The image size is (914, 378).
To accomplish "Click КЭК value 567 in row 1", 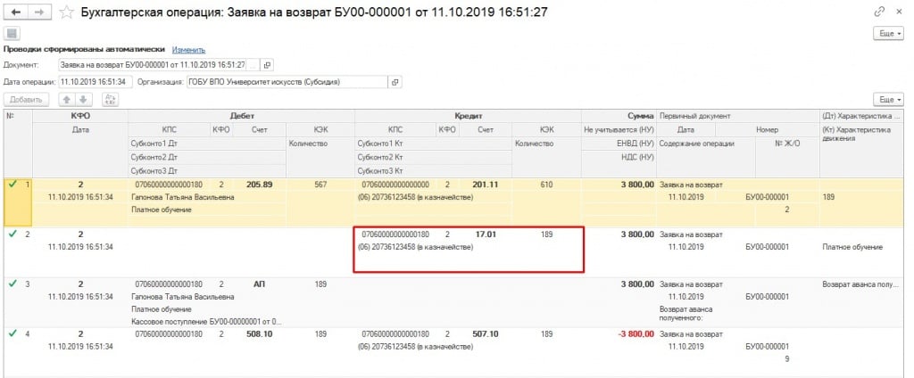I will pos(320,185).
